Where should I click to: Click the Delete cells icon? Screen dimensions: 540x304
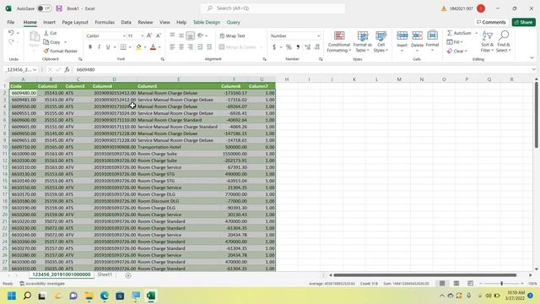[x=417, y=35]
